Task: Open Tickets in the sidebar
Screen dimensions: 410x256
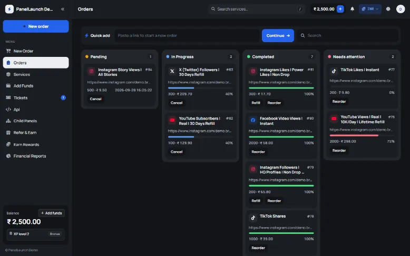Action: (x=36, y=98)
